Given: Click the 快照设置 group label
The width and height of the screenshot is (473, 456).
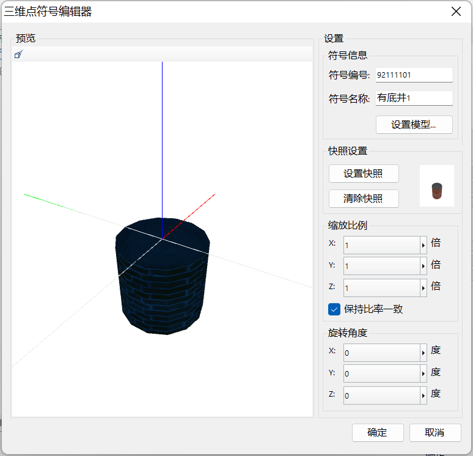Looking at the screenshot, I should tap(348, 150).
